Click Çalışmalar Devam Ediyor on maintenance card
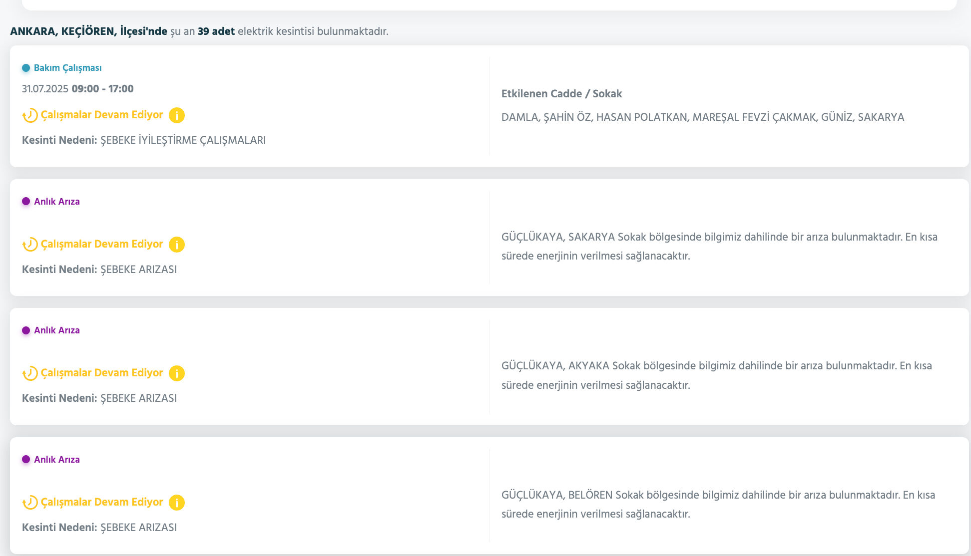This screenshot has height=556, width=971. click(102, 115)
